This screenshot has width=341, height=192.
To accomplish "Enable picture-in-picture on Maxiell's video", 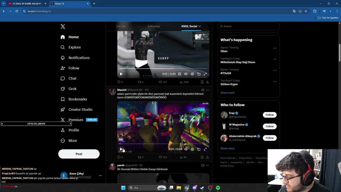I will [199, 149].
